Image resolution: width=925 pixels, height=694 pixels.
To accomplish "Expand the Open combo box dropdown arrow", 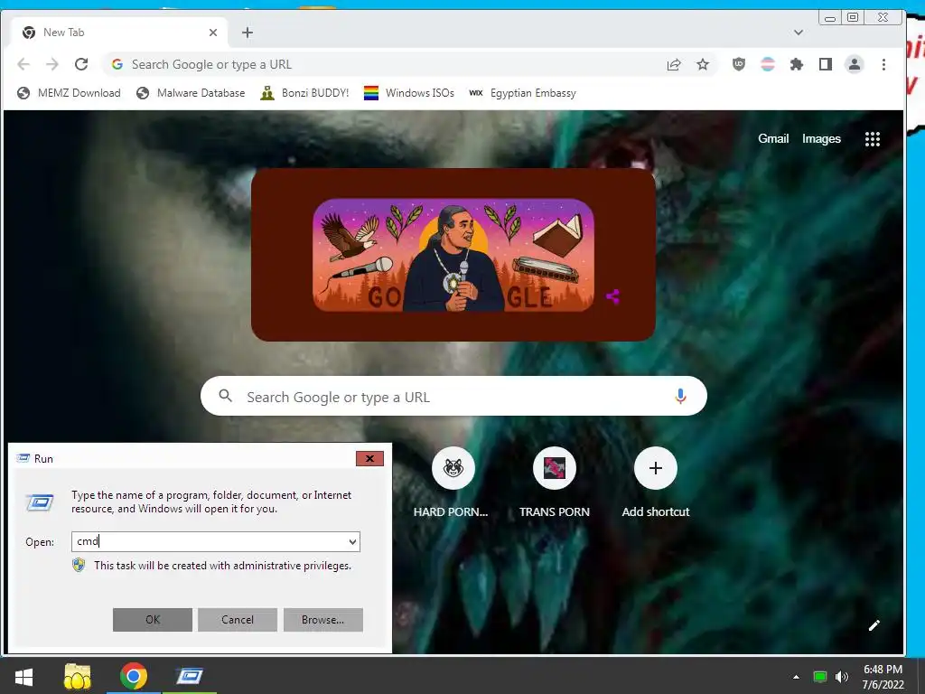I will (x=352, y=542).
